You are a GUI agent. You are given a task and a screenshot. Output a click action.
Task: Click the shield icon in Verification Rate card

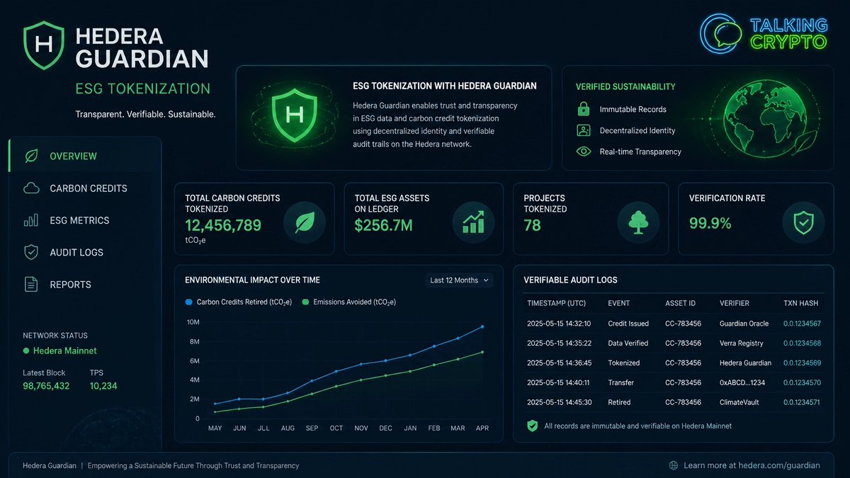coord(803,222)
